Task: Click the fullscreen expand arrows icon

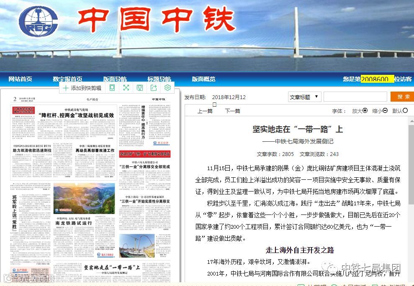Action: (126, 87)
